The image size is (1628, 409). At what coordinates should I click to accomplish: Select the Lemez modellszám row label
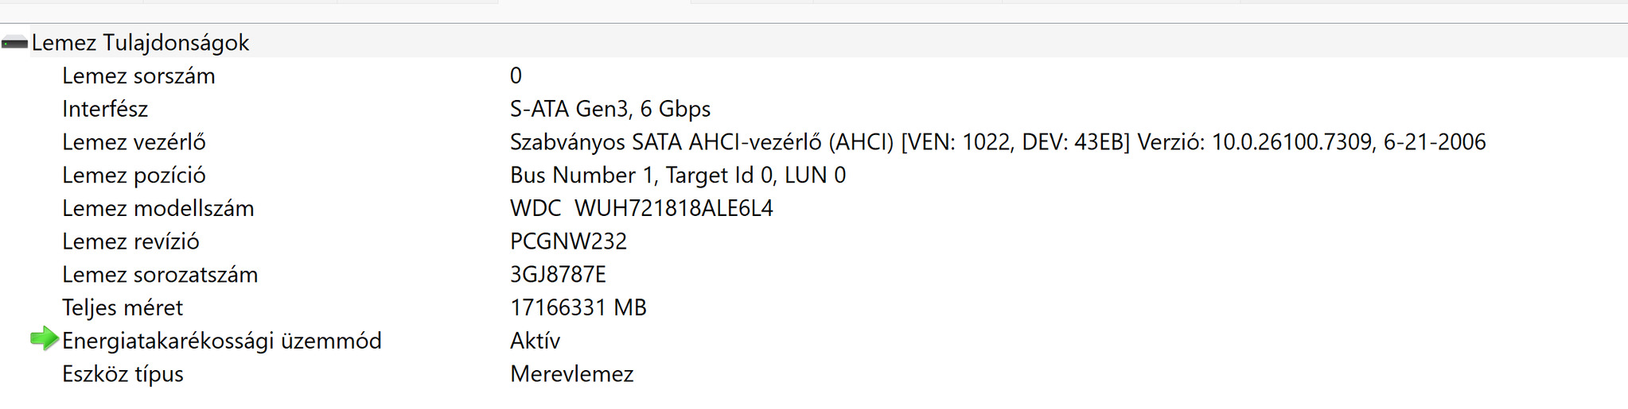pyautogui.click(x=158, y=209)
